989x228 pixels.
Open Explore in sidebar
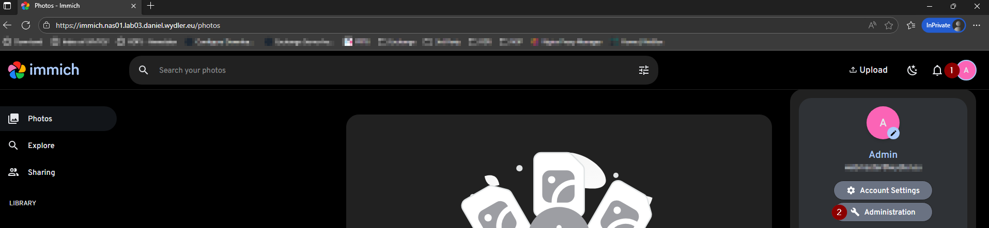point(41,145)
